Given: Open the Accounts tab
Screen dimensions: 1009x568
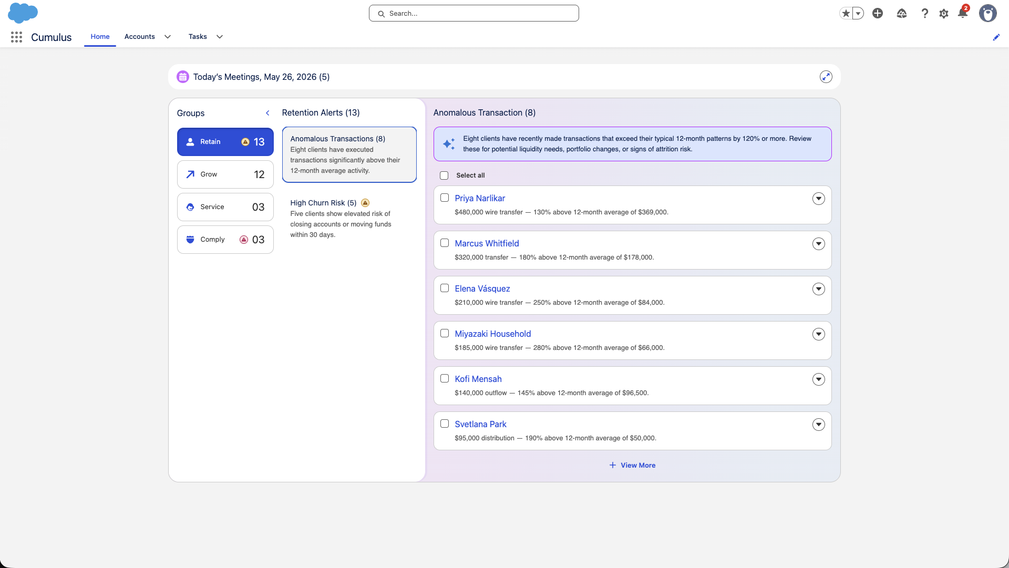Looking at the screenshot, I should (140, 37).
